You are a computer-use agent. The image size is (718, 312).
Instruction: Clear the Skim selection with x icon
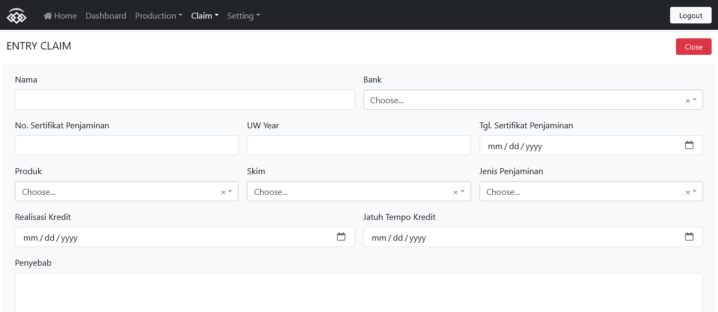click(x=455, y=192)
